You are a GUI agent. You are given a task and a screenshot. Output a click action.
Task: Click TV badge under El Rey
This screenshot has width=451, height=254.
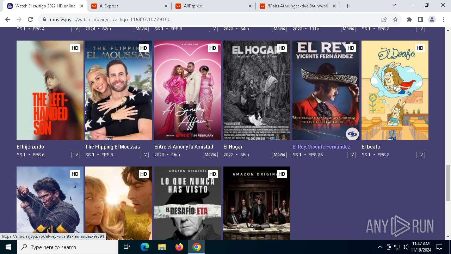click(351, 155)
